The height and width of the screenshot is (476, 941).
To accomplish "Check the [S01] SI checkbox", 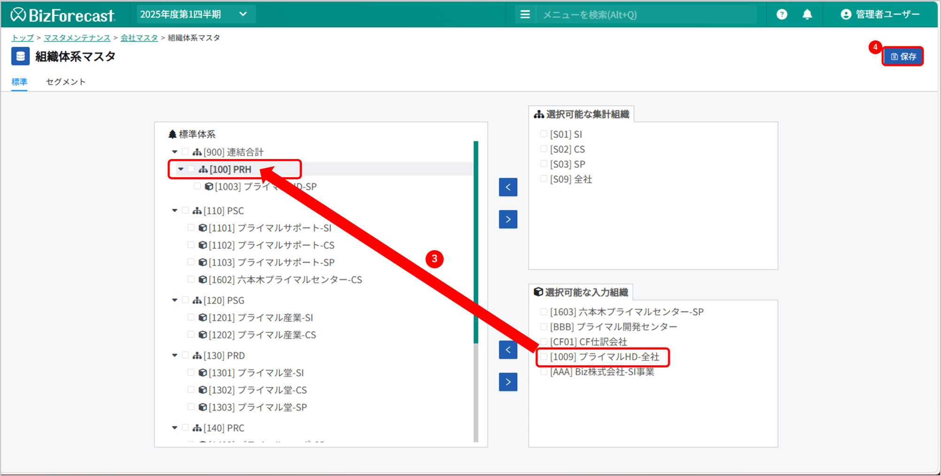I will 544,134.
